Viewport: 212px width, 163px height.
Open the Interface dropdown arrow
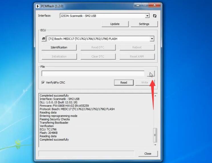pos(147,16)
